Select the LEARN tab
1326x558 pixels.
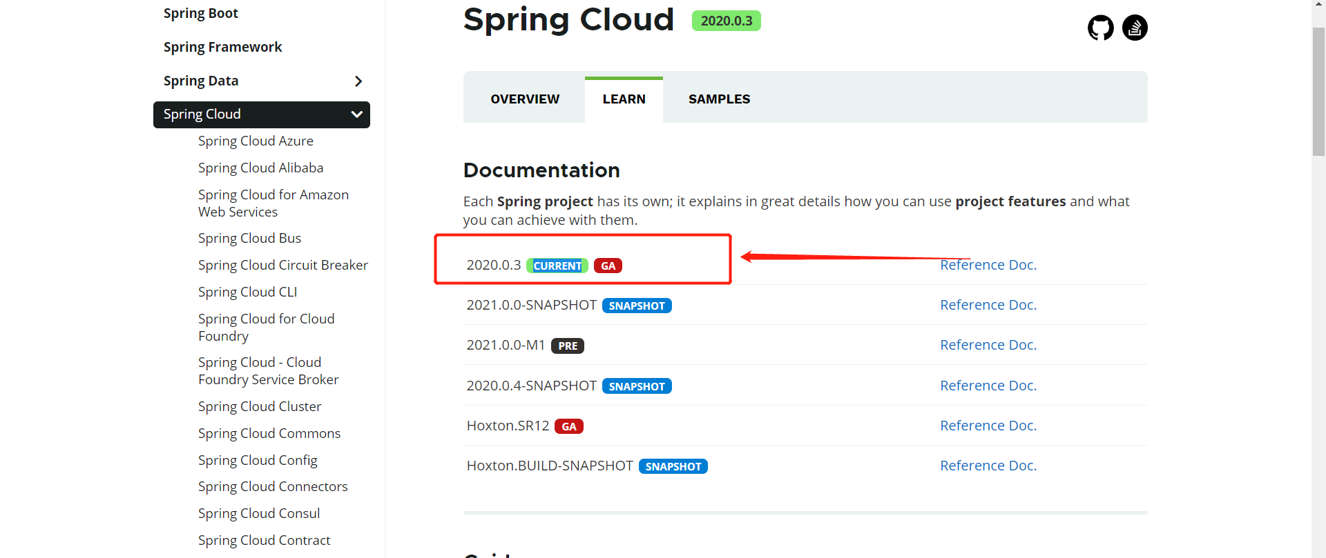[624, 99]
